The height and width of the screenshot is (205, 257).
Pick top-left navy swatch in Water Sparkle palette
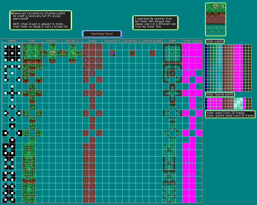(206, 99)
